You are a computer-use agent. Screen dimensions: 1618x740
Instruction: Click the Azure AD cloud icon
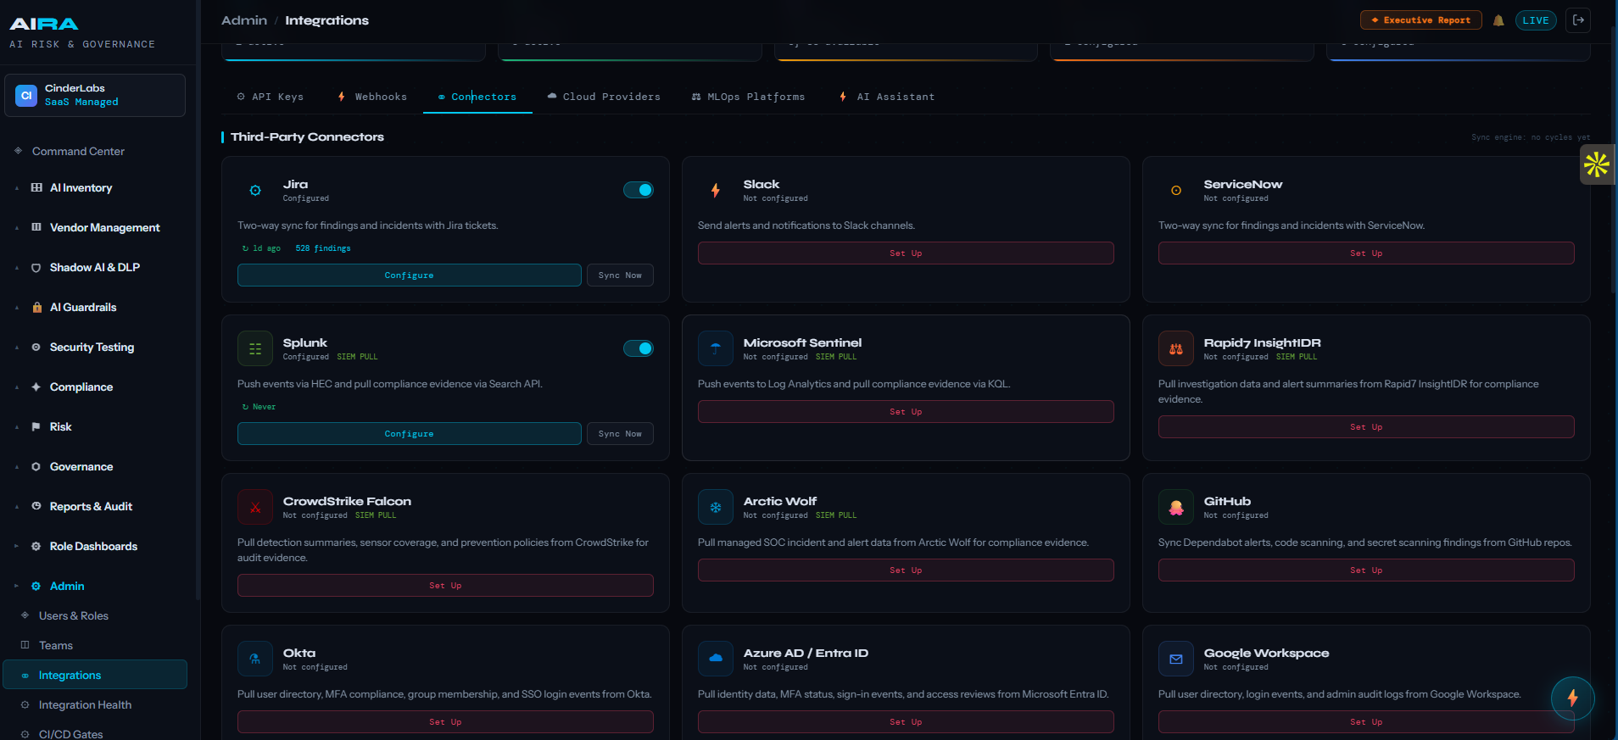coord(716,659)
